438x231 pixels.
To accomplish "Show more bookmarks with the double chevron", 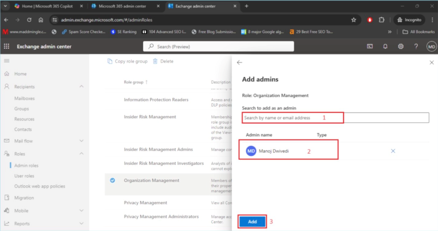I will click(x=390, y=32).
